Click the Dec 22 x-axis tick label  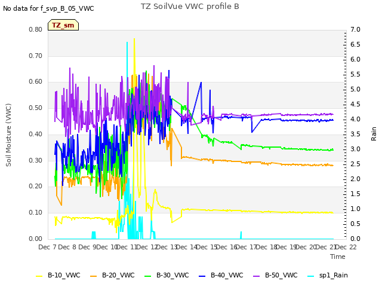(346, 247)
